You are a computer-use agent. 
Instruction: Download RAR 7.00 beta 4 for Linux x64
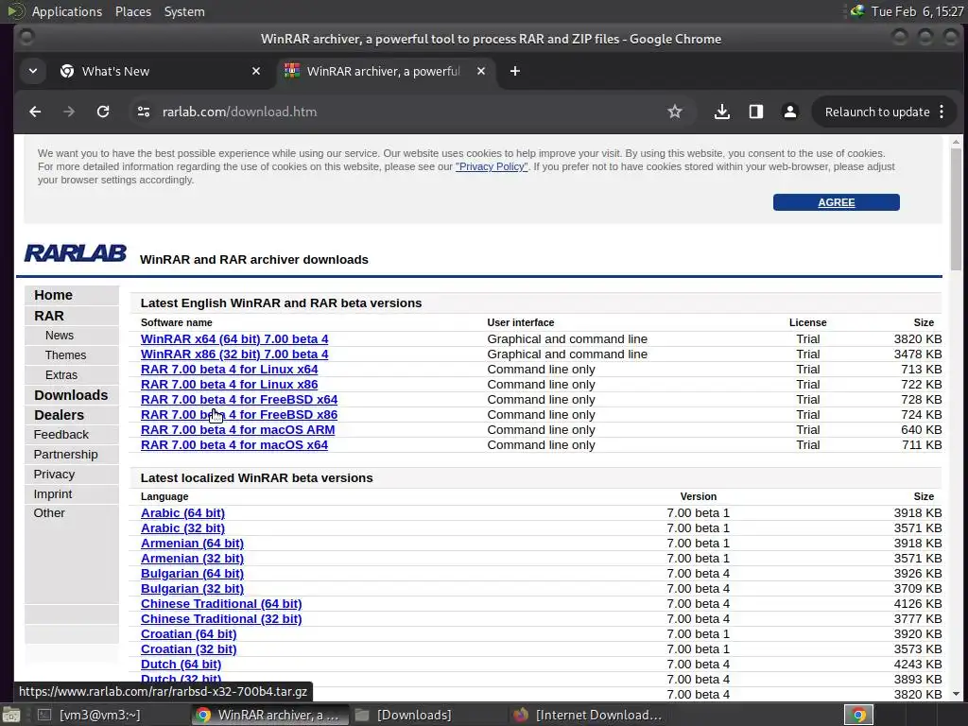pyautogui.click(x=229, y=370)
